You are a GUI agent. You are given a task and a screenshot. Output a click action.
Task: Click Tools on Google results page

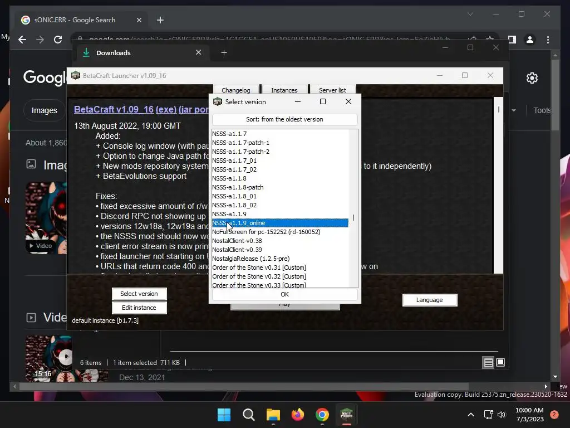542,110
